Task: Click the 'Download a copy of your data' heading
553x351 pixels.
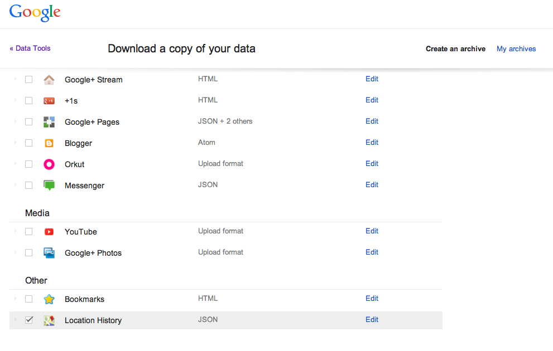Action: [181, 48]
